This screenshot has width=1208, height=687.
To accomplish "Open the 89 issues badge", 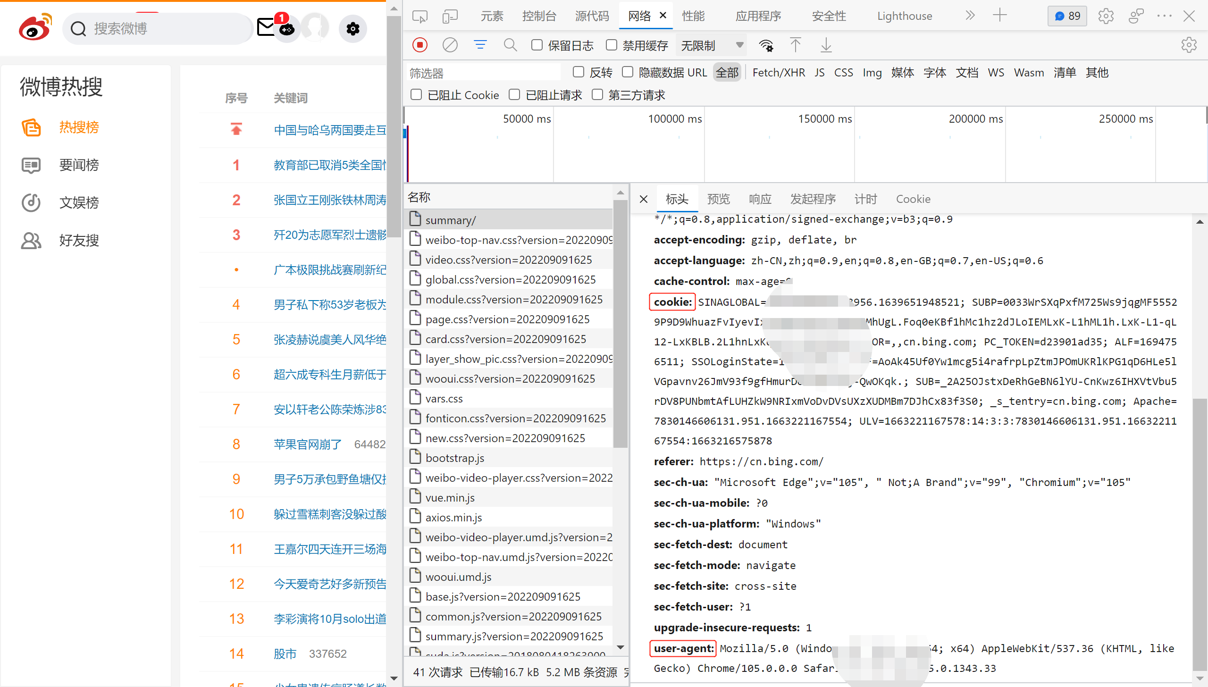I will point(1067,16).
